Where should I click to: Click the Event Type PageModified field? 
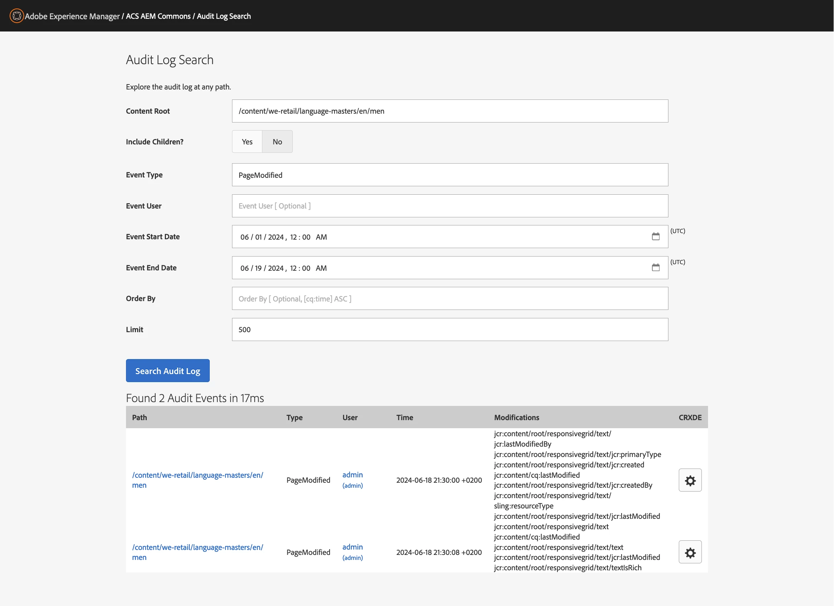coord(449,175)
